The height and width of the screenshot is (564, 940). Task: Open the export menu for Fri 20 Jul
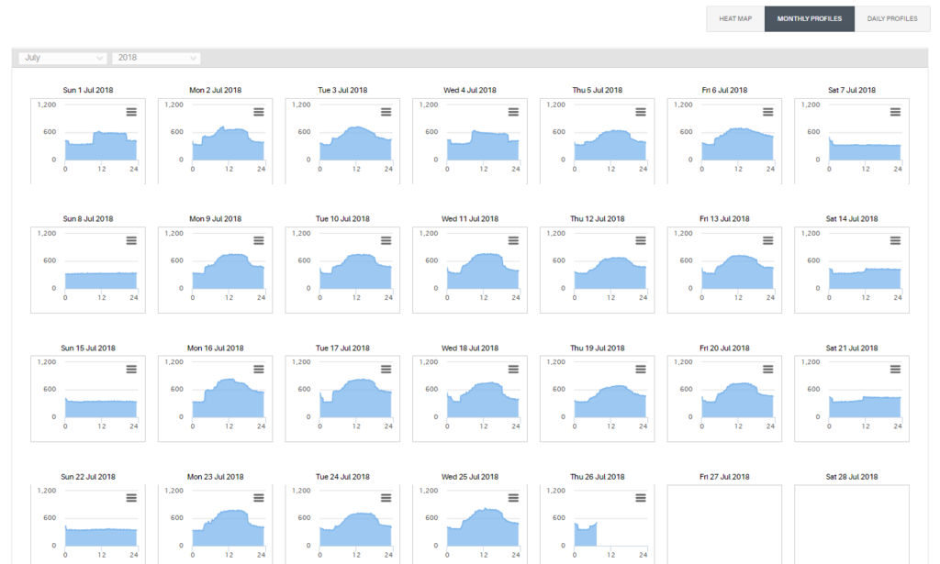coord(767,370)
